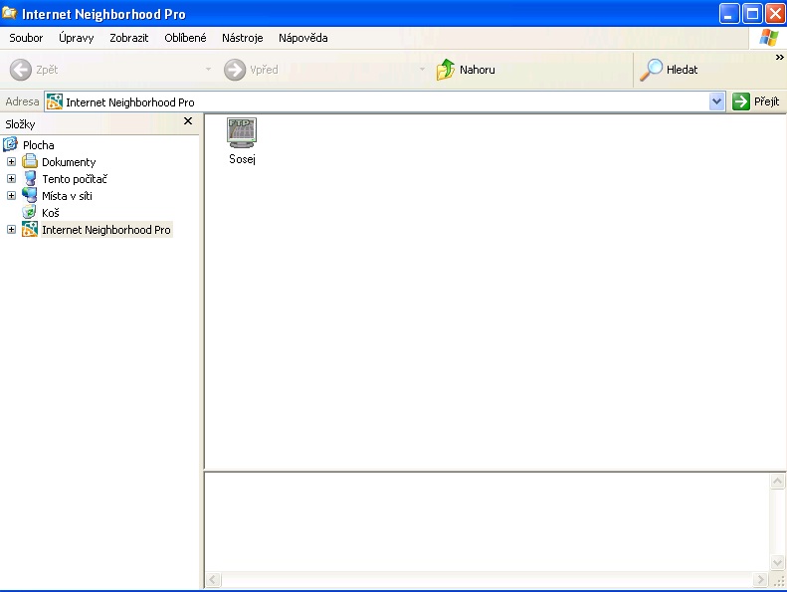Click the Internet Neighborhood Pro address bar icon
Viewport: 787px width, 592px height.
[x=54, y=101]
